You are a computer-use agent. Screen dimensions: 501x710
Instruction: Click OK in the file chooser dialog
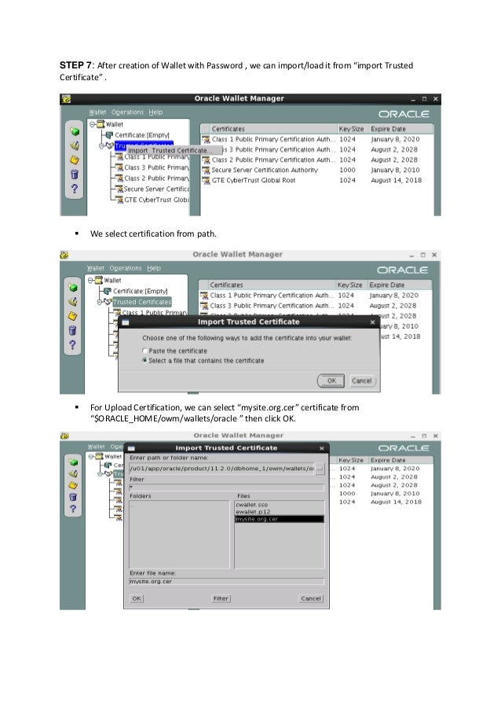point(137,598)
